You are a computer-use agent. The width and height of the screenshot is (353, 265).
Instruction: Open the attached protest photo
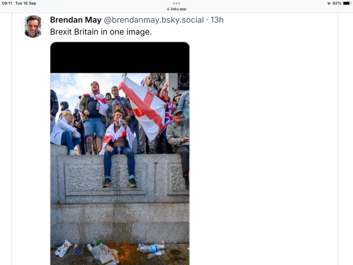click(x=120, y=153)
